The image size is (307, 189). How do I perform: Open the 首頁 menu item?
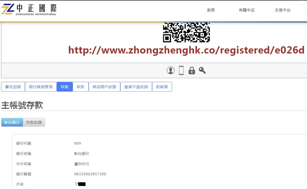[211, 10]
